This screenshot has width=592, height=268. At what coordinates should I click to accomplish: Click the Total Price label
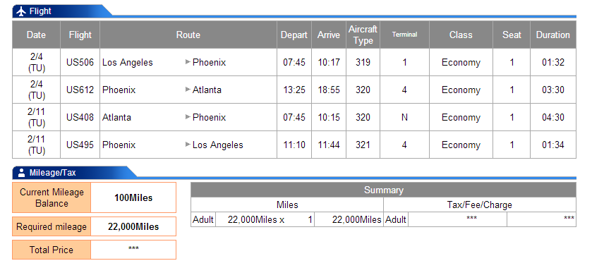52,250
